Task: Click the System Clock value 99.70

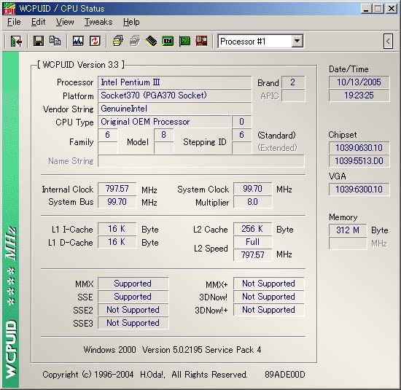Action: (253, 189)
